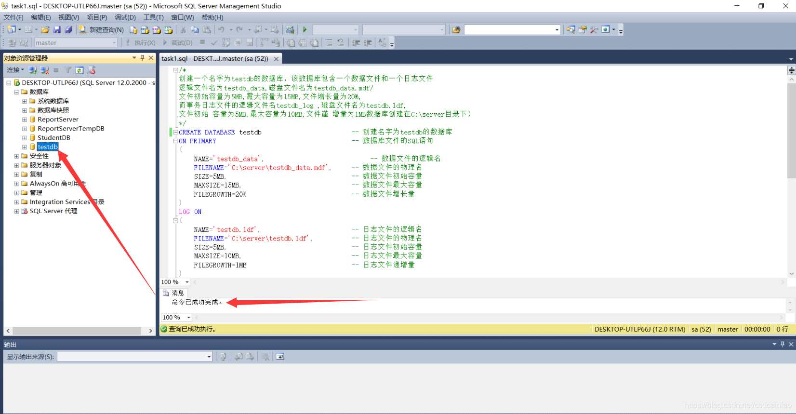Open Object Explorer window position dropdown arrow
This screenshot has width=796, height=414.
134,58
